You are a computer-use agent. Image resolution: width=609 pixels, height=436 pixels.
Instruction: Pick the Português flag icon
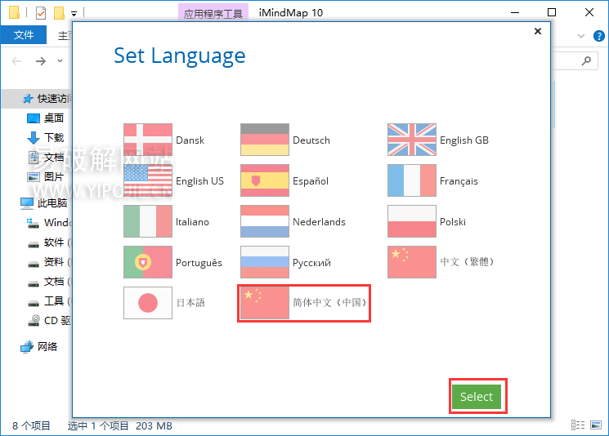coord(148,262)
